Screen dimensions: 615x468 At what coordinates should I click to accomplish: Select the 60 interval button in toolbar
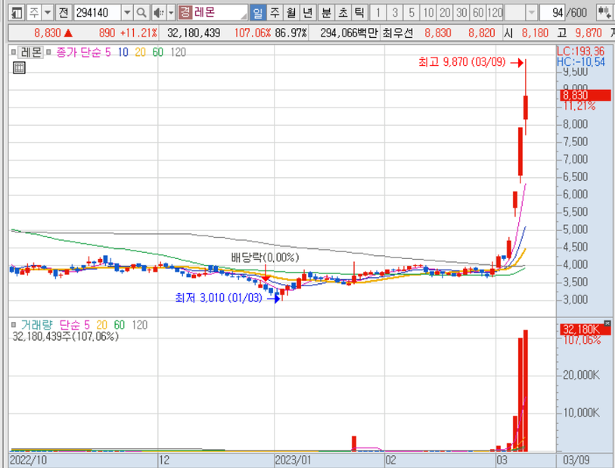click(478, 13)
